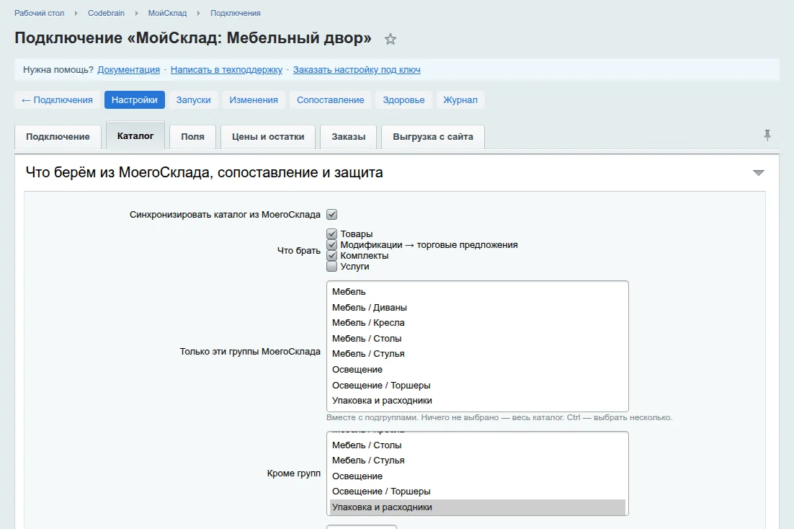The height and width of the screenshot is (529, 794).
Task: Enable the «Услуги» checkbox
Action: click(331, 266)
